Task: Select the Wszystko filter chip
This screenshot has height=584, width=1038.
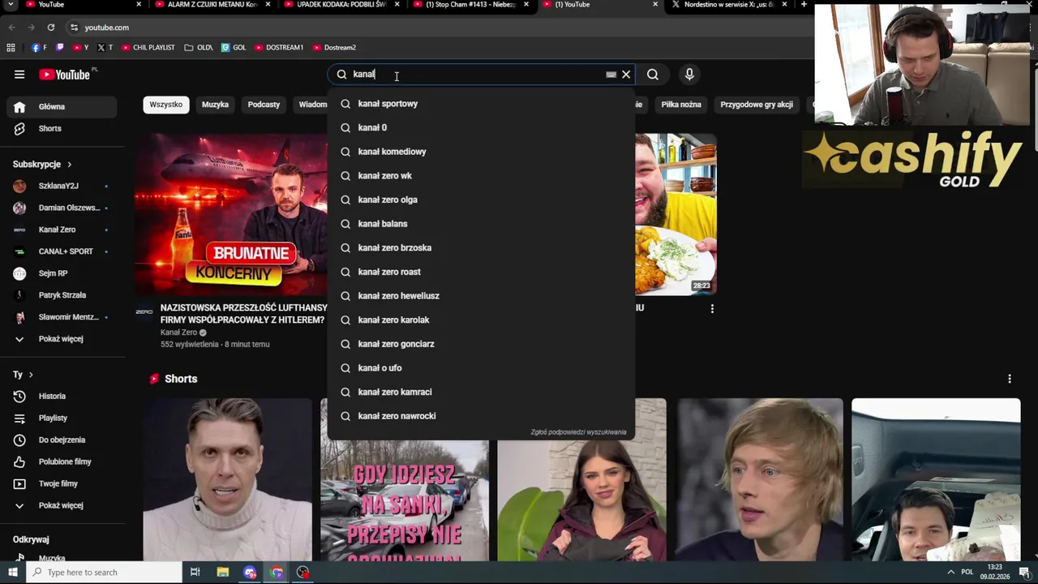Action: (x=166, y=105)
